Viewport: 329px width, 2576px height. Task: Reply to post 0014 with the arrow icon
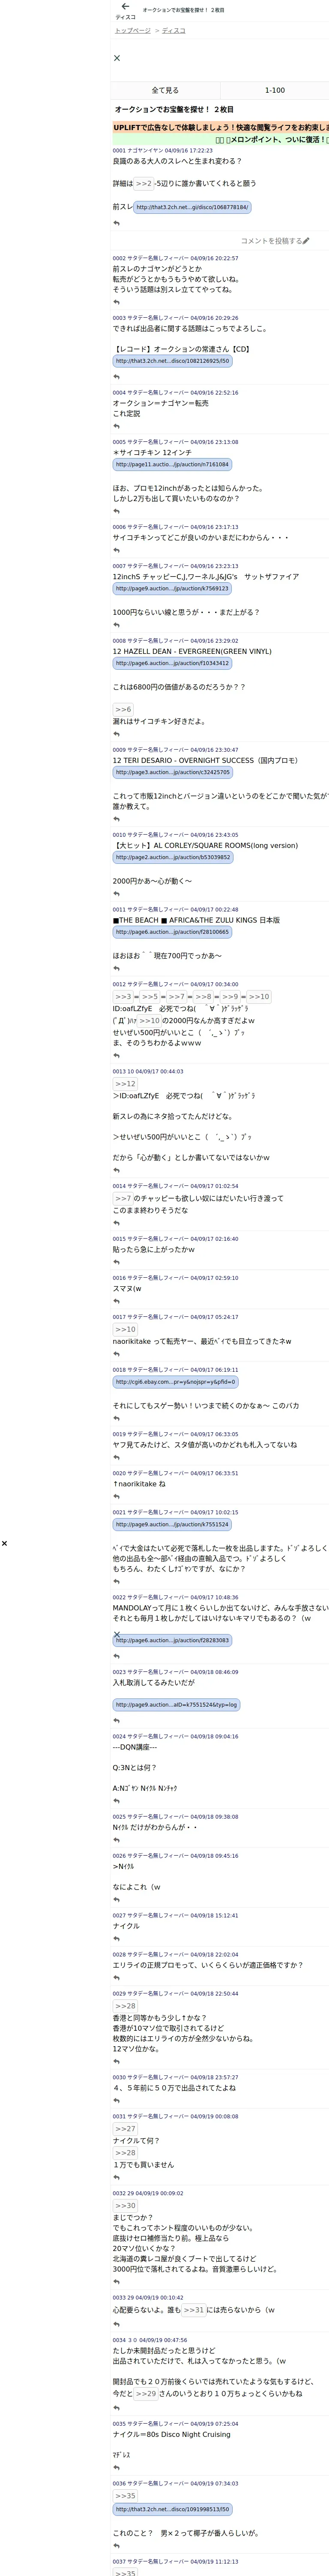[117, 1223]
